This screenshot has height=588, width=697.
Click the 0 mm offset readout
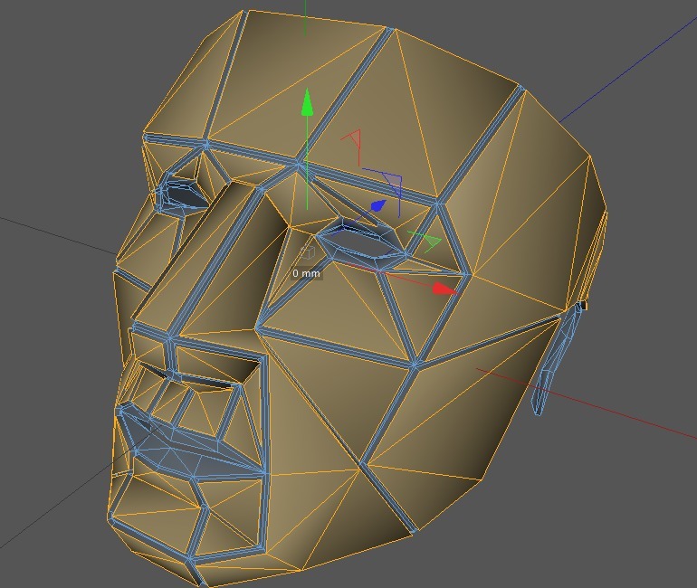(306, 272)
